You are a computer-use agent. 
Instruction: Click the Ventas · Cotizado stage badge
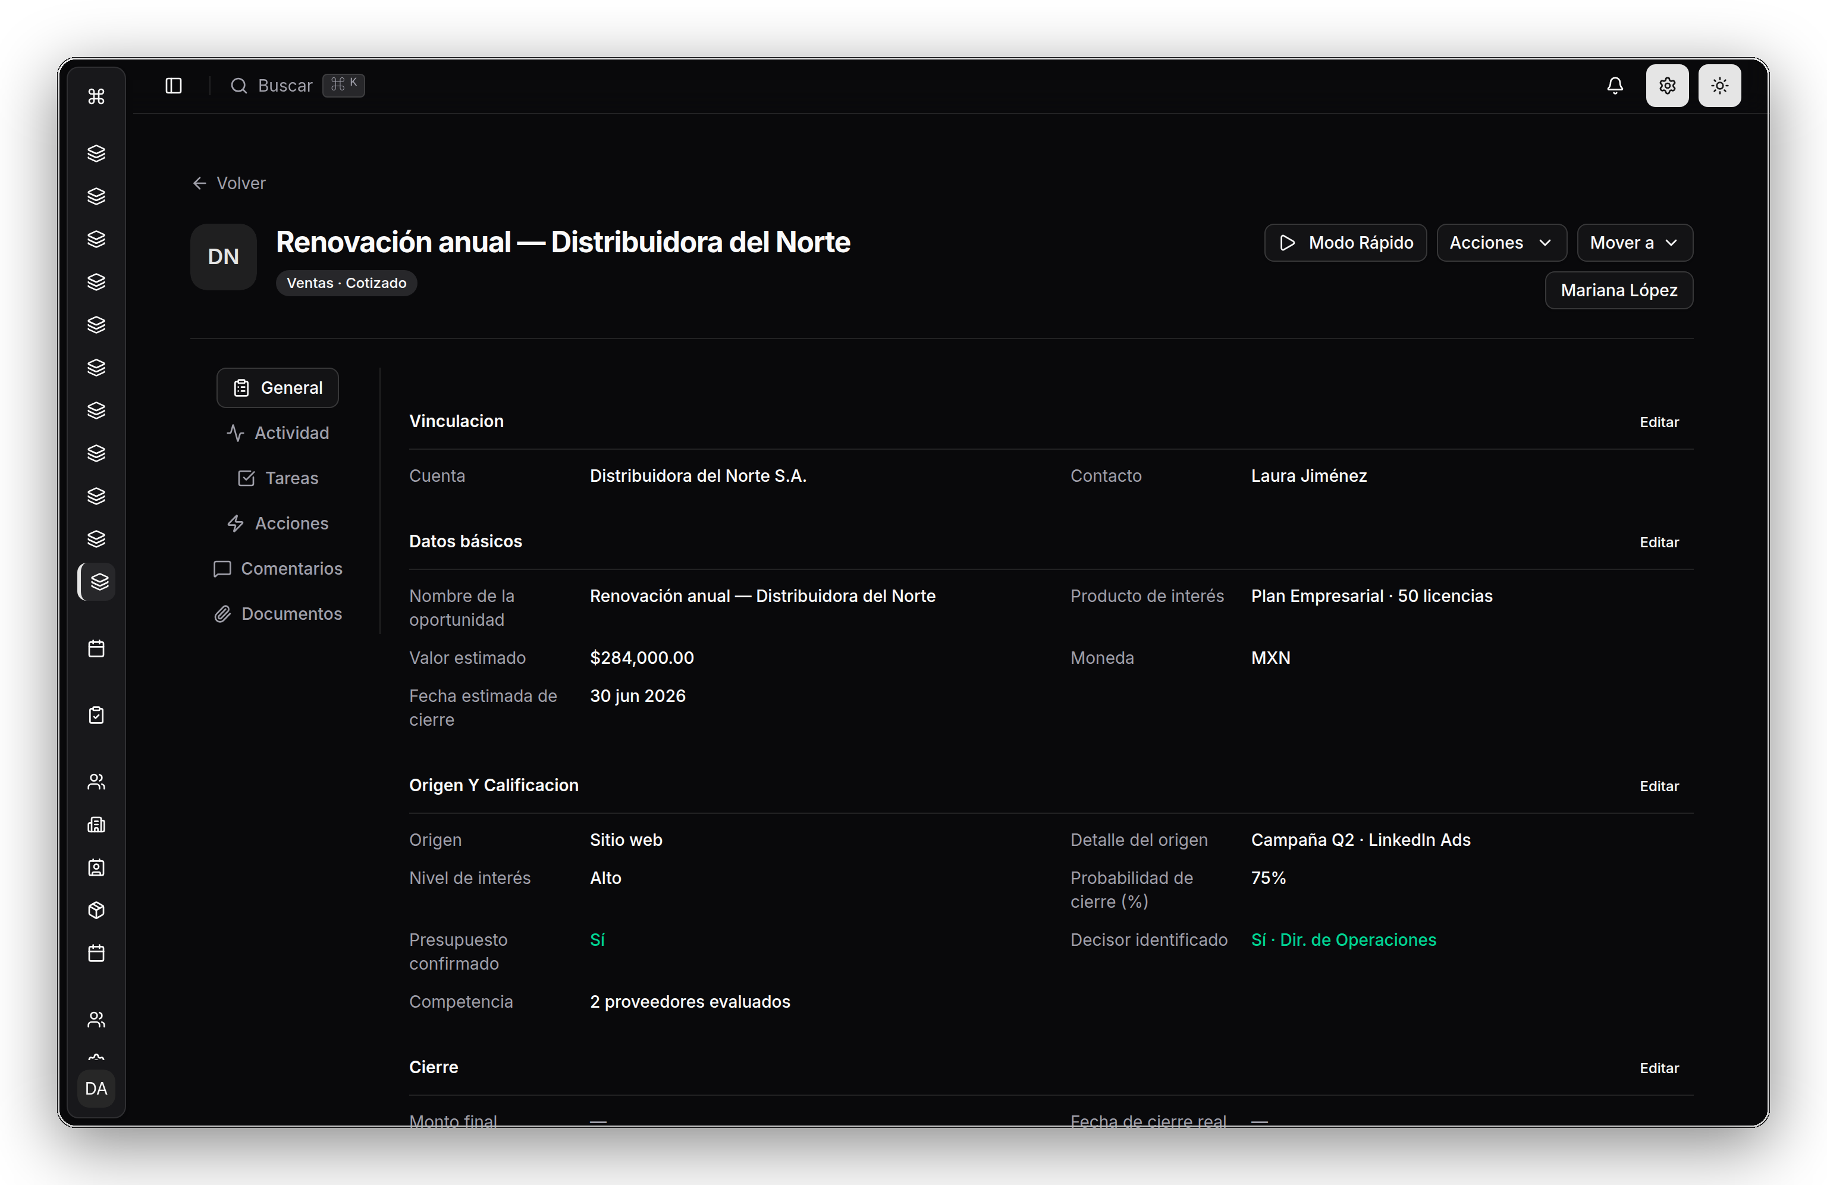pyautogui.click(x=346, y=283)
